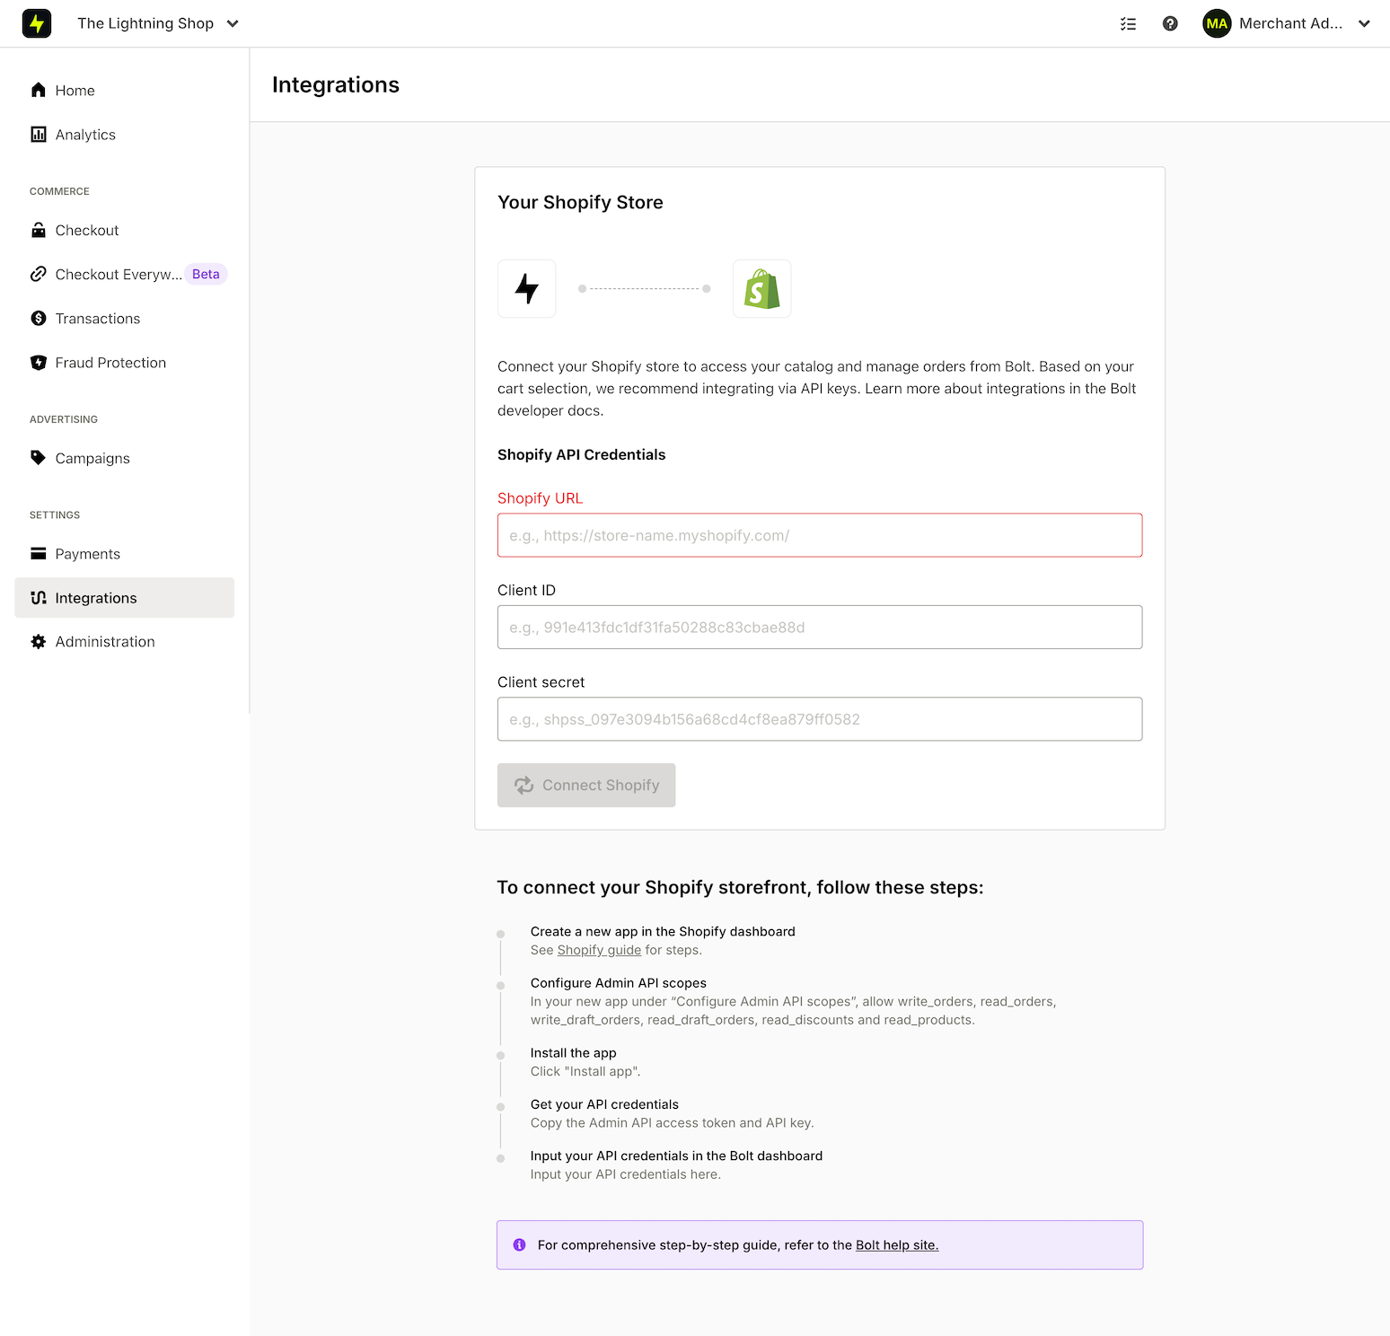Click the Beta badge
1390x1336 pixels.
206,275
